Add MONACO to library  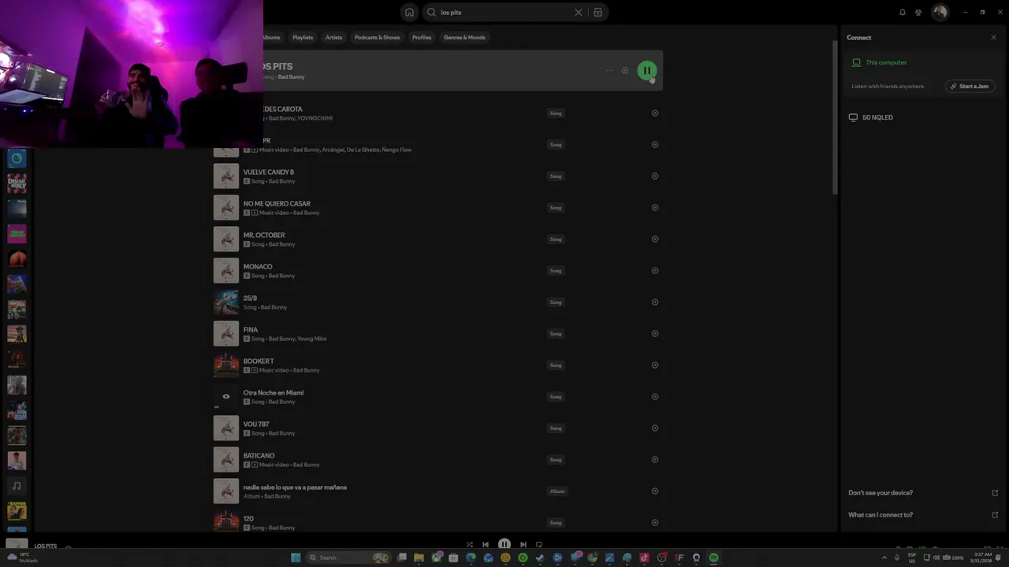pos(655,271)
